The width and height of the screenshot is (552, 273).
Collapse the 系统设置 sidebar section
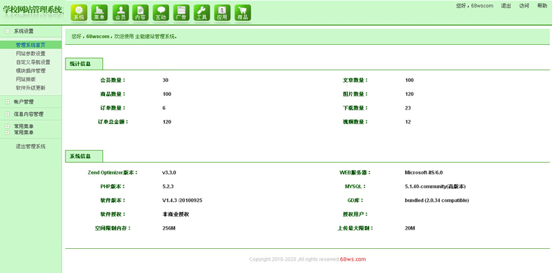click(x=8, y=31)
